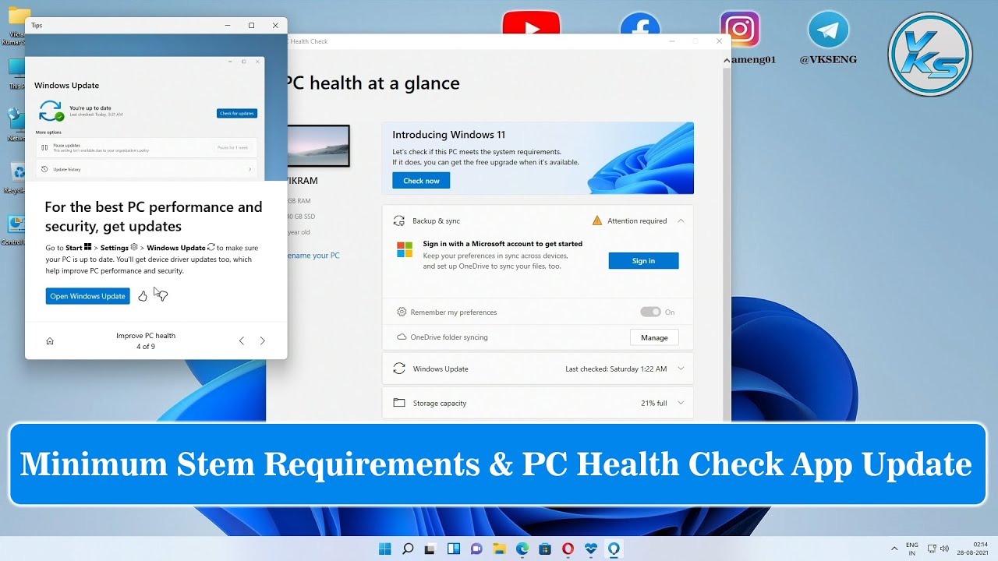Screen dimensions: 998x561
Task: Click the Introducing Windows 11 heading
Action: click(448, 135)
